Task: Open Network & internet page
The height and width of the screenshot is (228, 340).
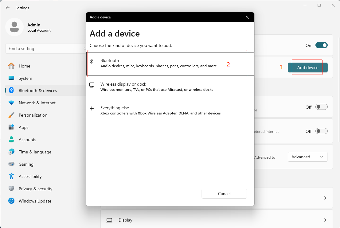Action: pyautogui.click(x=45, y=103)
